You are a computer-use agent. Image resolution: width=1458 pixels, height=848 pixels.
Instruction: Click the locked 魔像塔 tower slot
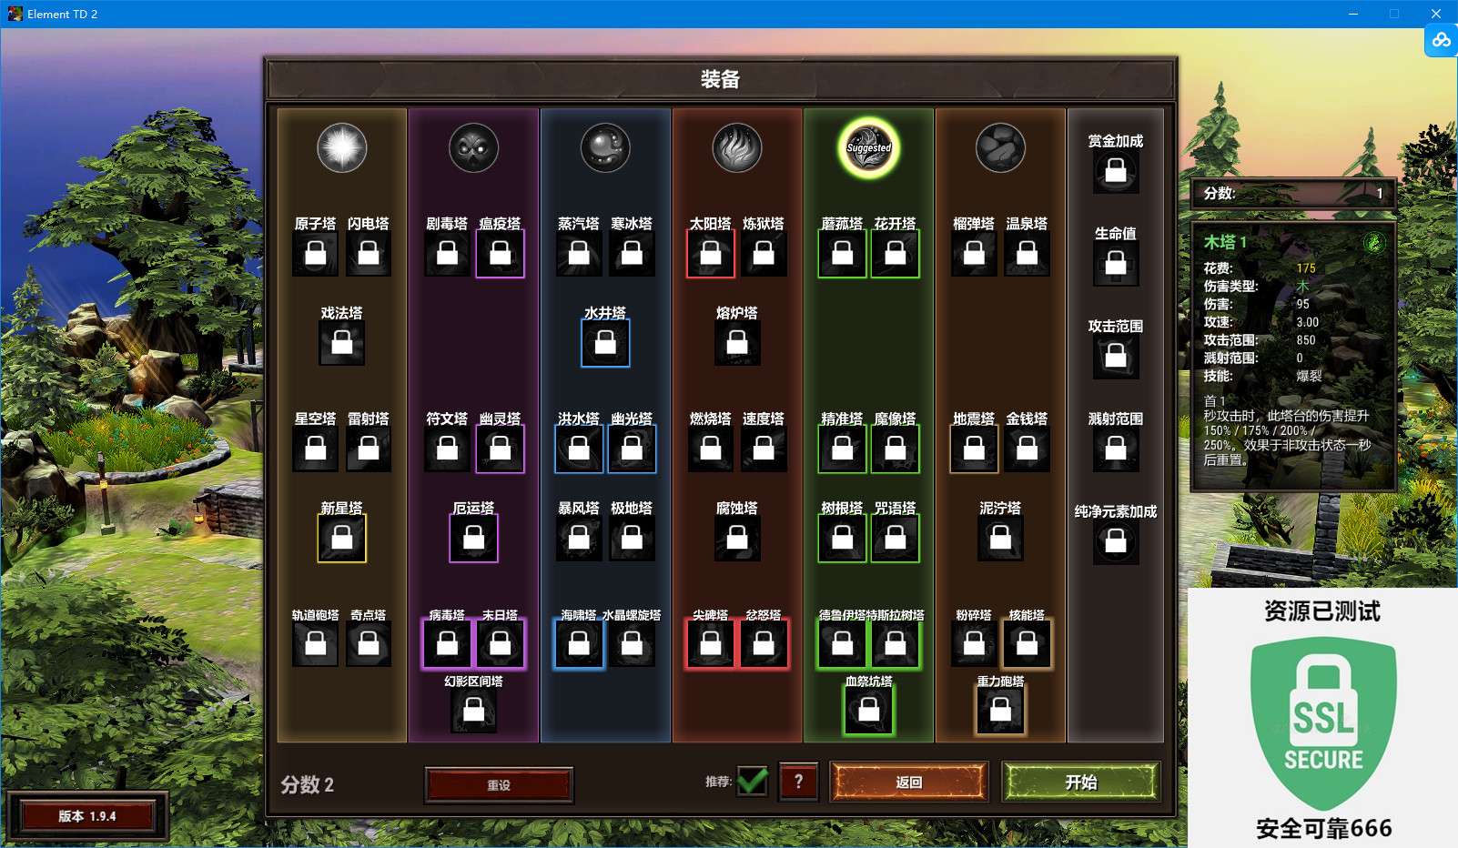(896, 449)
